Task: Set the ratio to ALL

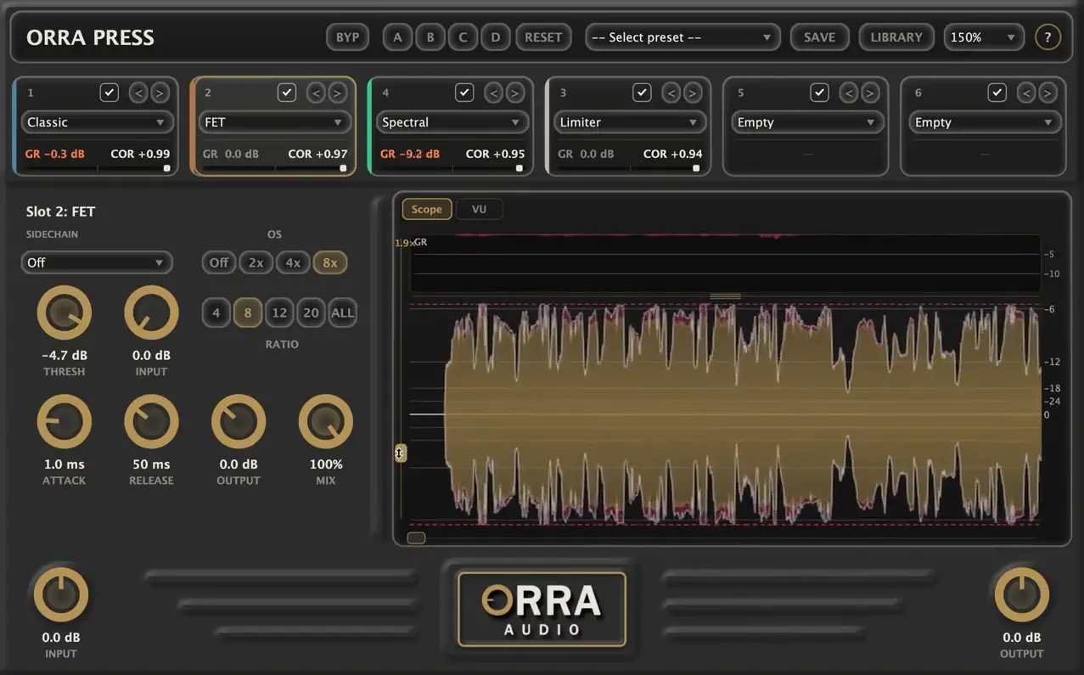Action: [342, 312]
